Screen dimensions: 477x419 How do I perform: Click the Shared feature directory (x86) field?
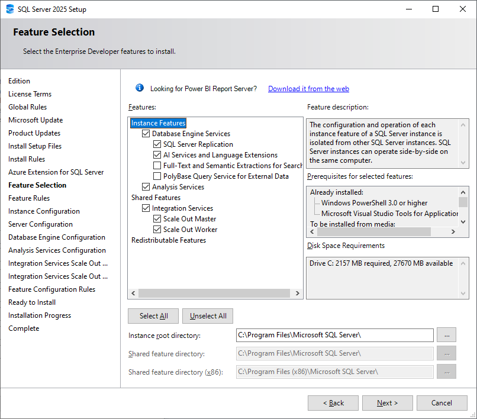(334, 372)
